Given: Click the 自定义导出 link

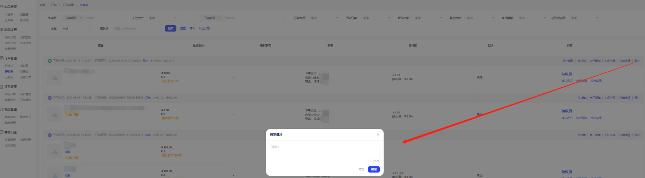Looking at the screenshot, I should pyautogui.click(x=205, y=29).
